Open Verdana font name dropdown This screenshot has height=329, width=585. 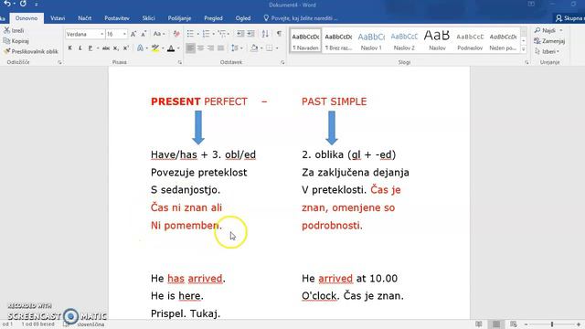(101, 34)
